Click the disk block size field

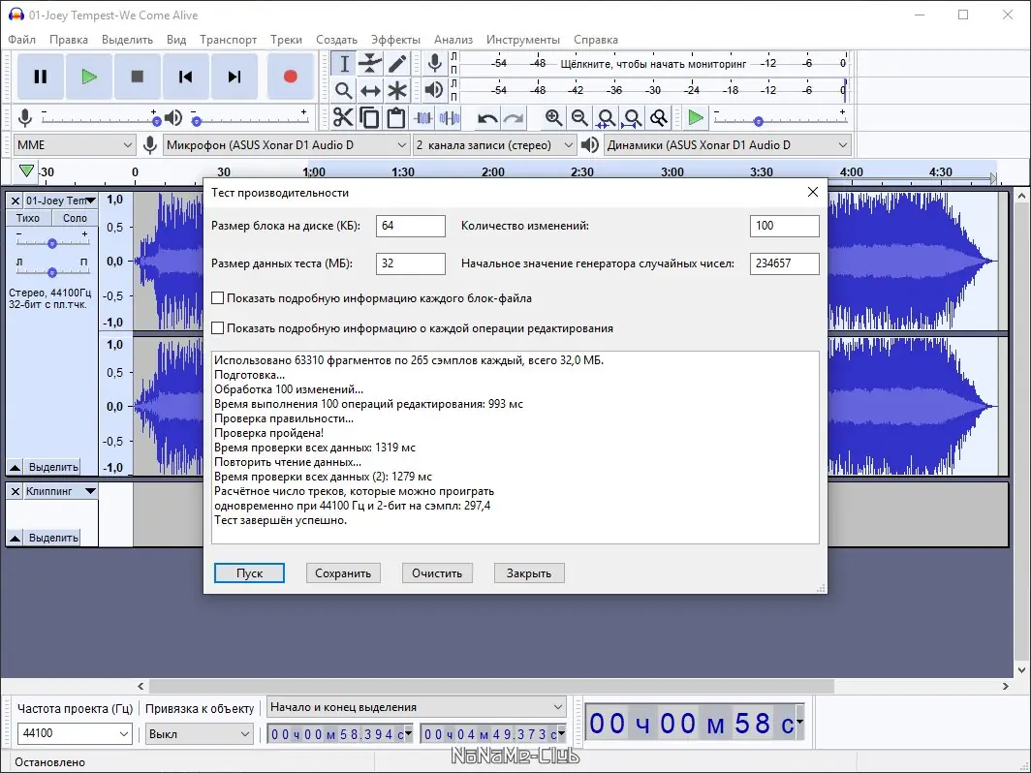410,226
